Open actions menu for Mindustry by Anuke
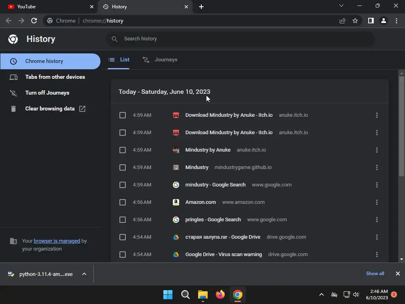405x304 pixels. coord(377,150)
